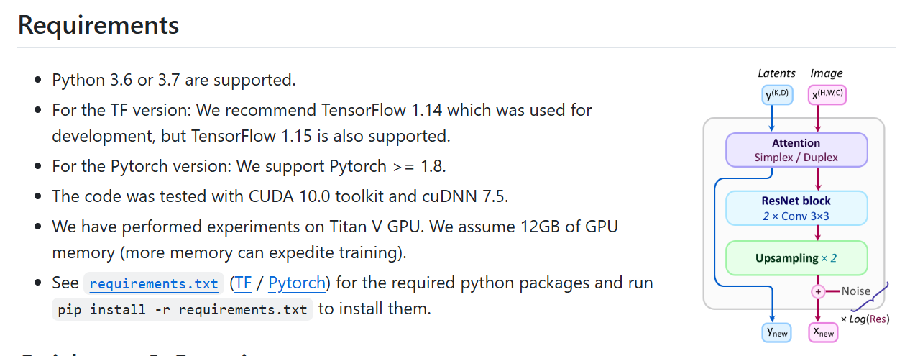Click the × Log(Res) label in the diagram

[865, 319]
